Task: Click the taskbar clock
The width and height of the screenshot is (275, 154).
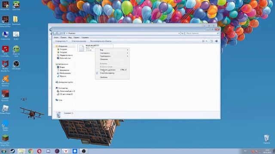Action: [267, 151]
